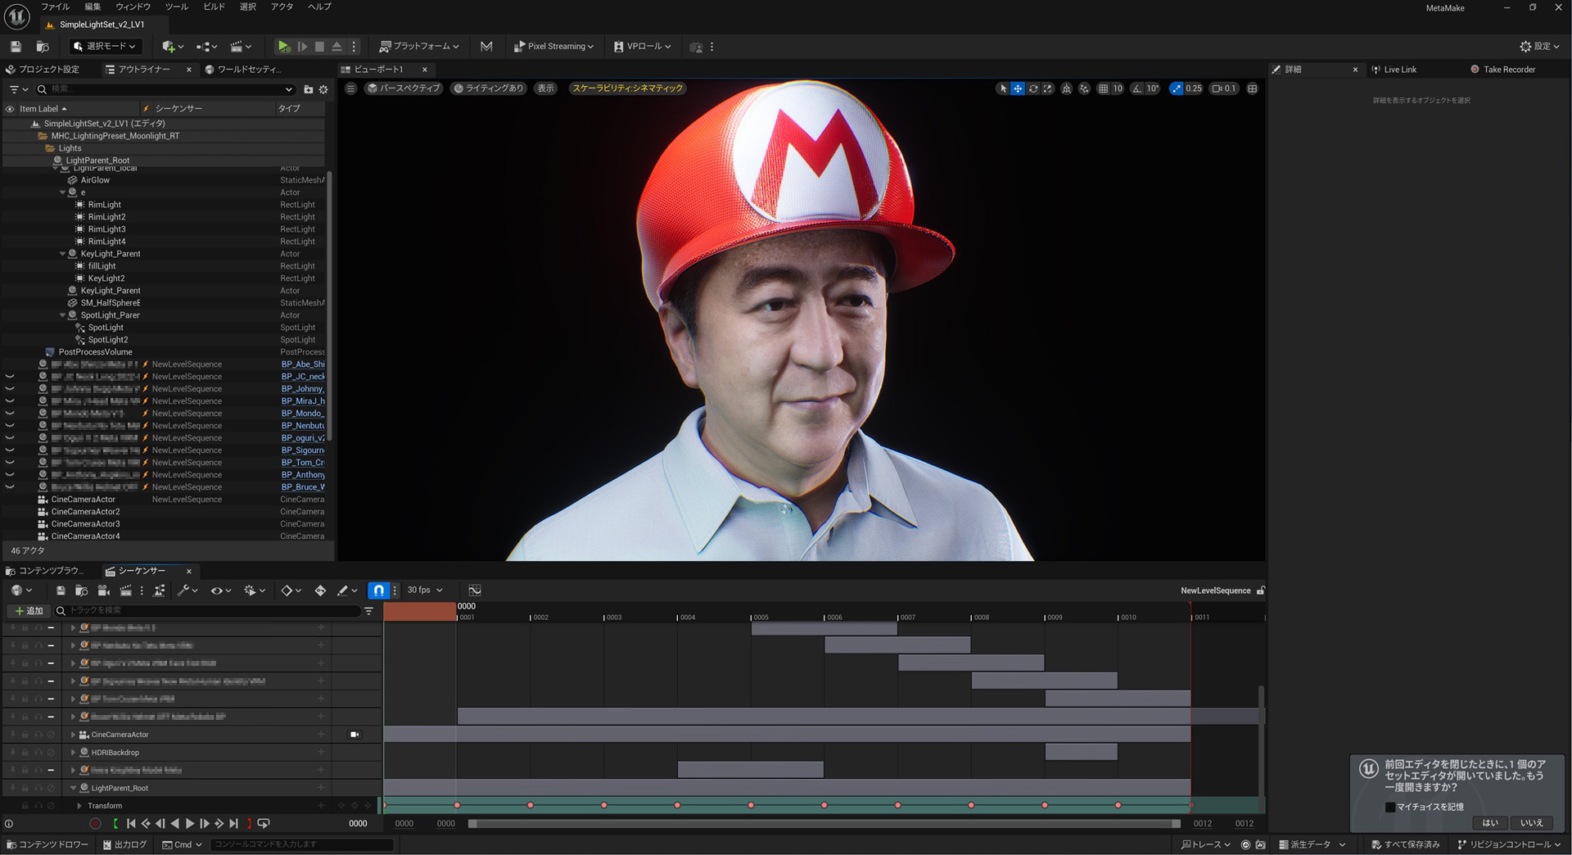Image resolution: width=1572 pixels, height=855 pixels.
Task: Click the Sequencer record button
Action: point(96,824)
